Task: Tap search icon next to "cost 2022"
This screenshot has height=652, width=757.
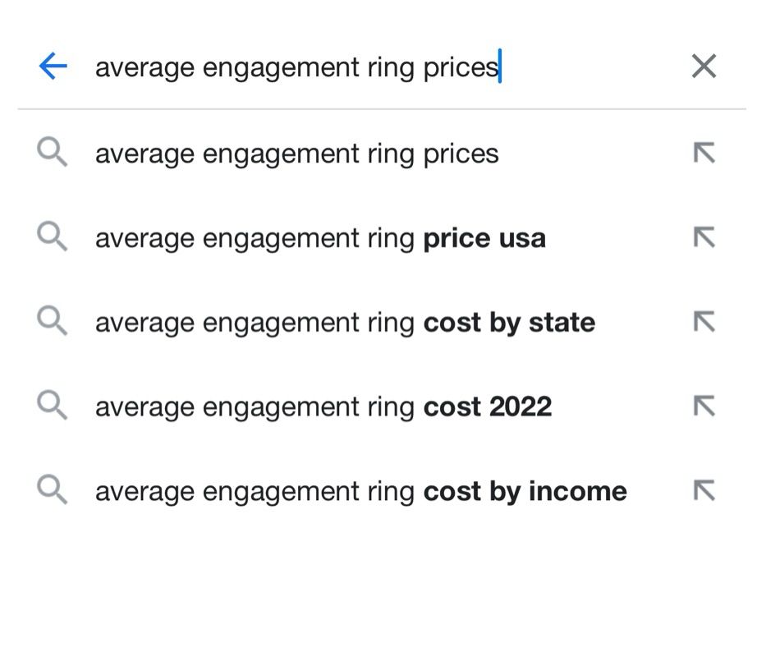Action: click(52, 406)
